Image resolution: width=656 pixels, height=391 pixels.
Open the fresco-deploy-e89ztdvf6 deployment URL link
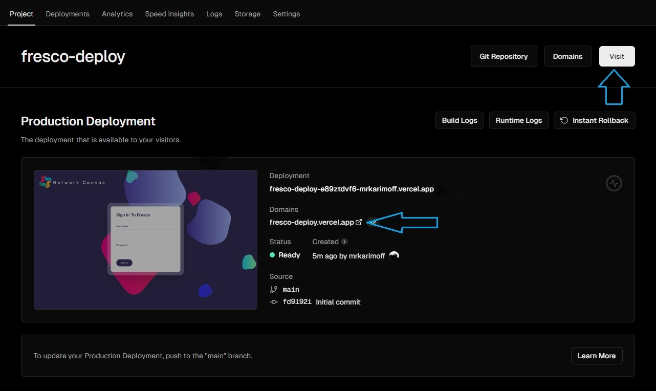(352, 189)
